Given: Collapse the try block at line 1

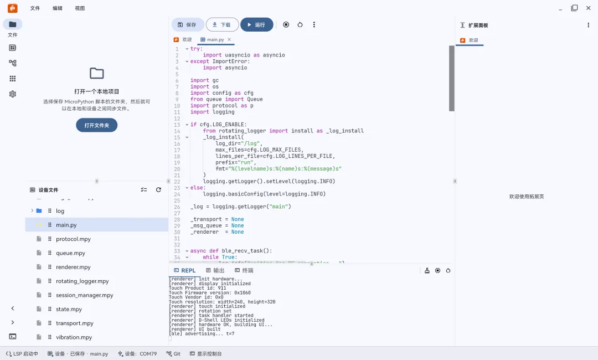Looking at the screenshot, I should coord(187,49).
